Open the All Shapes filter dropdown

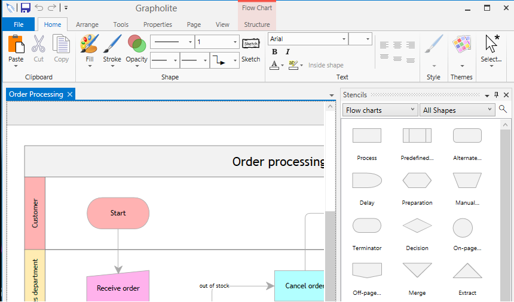point(458,110)
